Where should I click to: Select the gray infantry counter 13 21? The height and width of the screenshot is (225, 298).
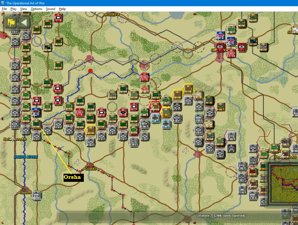coord(101,136)
